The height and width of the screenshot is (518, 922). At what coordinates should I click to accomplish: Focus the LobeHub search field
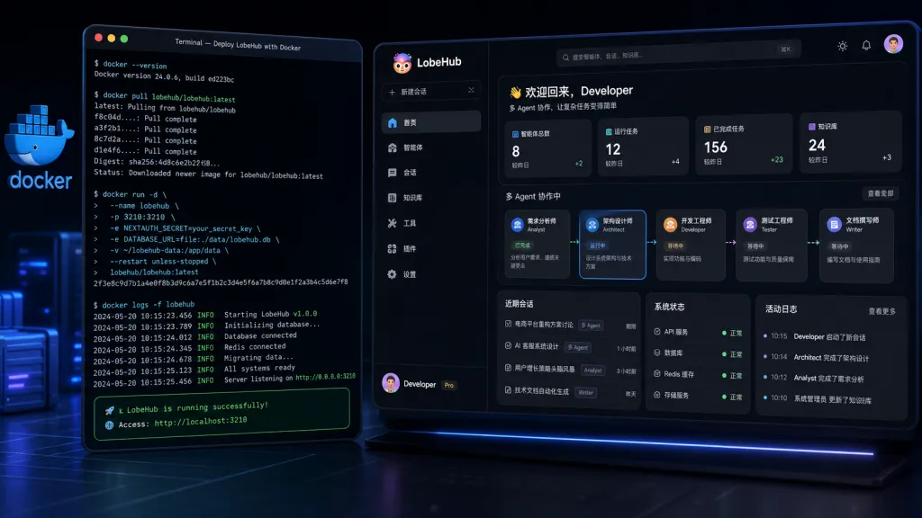[x=677, y=54]
